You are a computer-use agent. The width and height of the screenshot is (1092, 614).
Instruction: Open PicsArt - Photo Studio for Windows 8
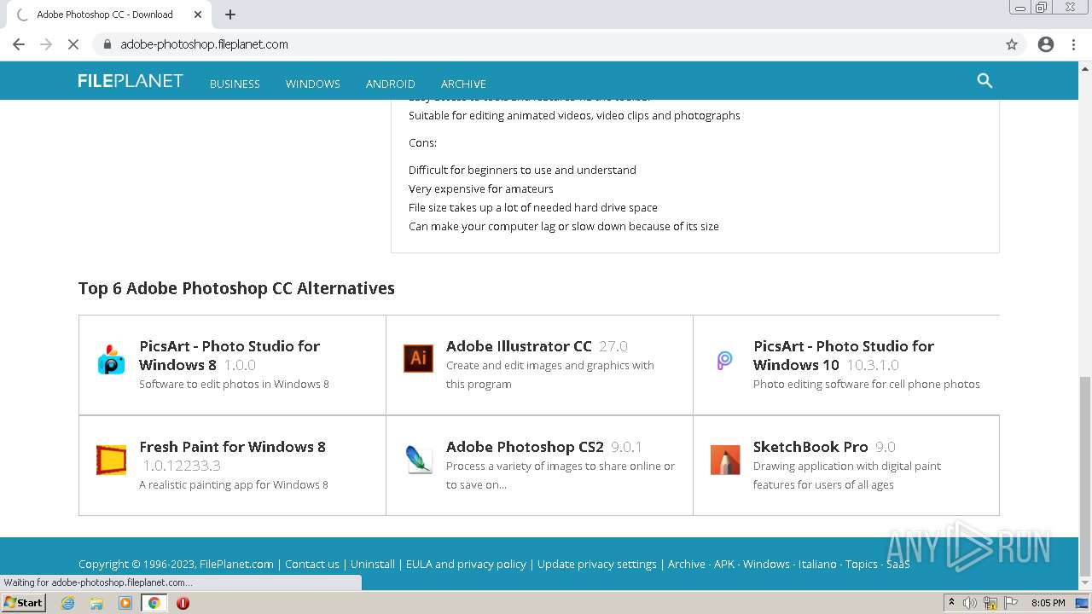pyautogui.click(x=229, y=355)
